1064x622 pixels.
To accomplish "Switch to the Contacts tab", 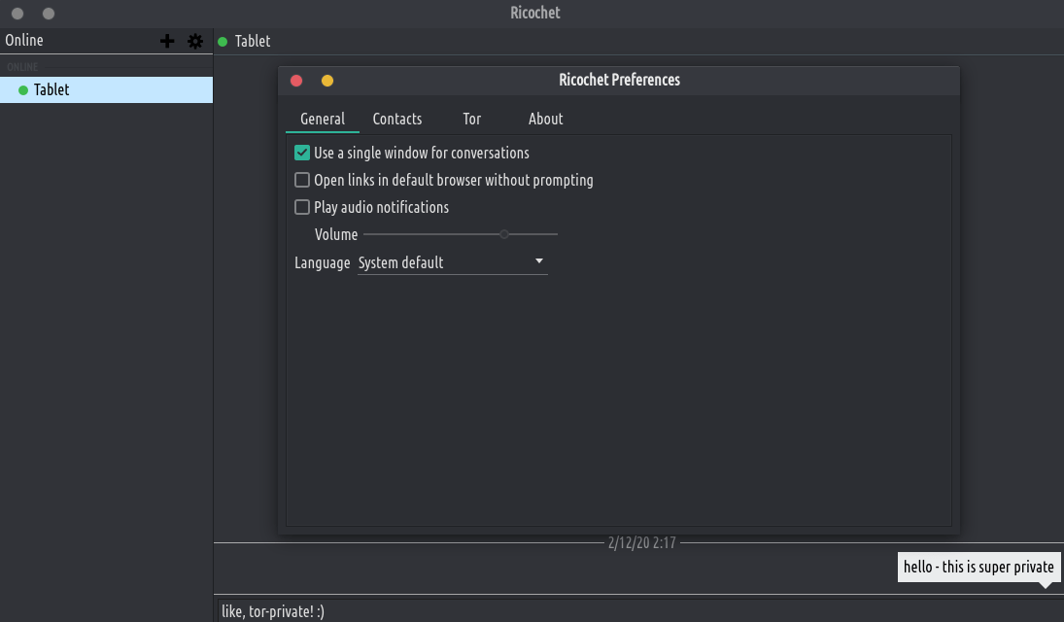I will 396,119.
